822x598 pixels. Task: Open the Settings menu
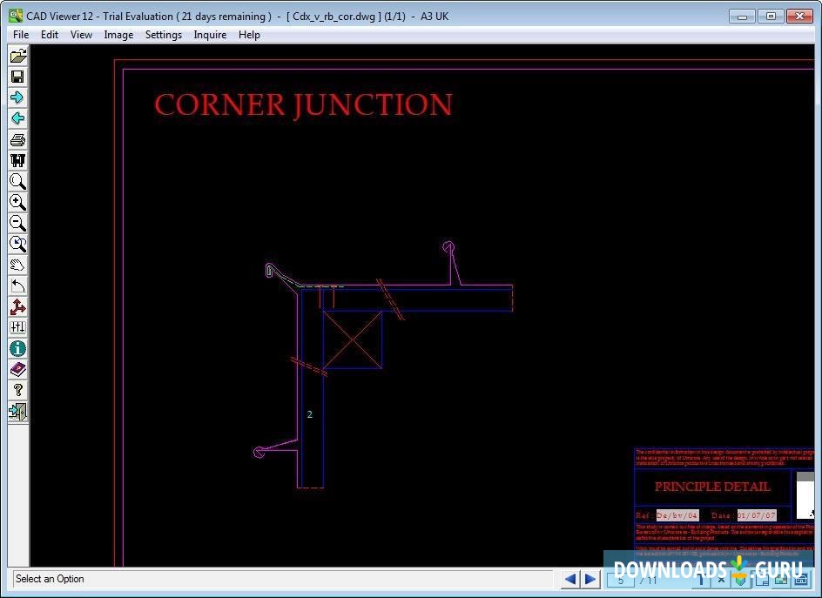164,35
